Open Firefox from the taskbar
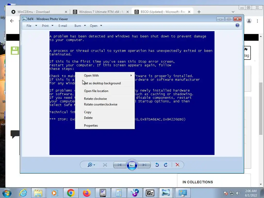The width and height of the screenshot is (264, 198). [x=87, y=193]
